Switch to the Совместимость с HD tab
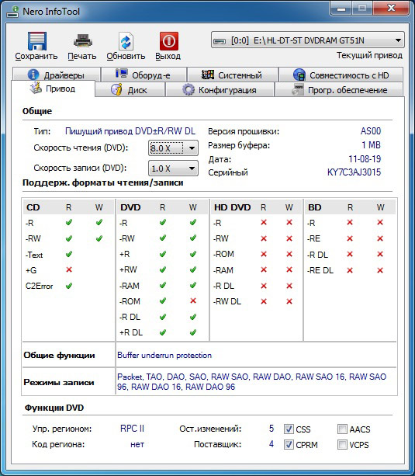415x476 pixels. coord(341,75)
